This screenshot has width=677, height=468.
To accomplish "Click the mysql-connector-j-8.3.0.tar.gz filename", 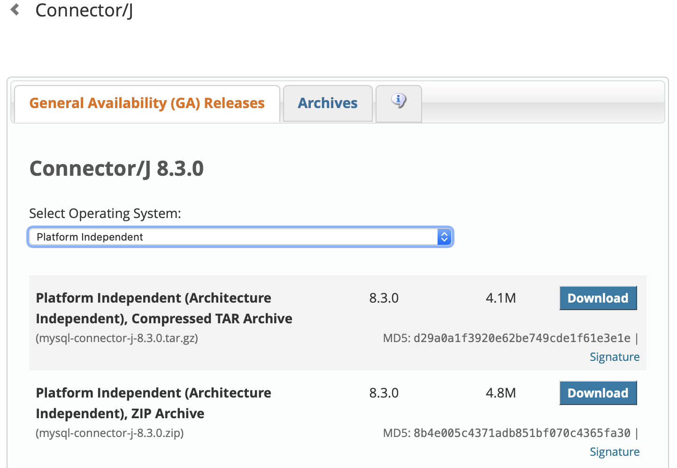I will (x=117, y=338).
